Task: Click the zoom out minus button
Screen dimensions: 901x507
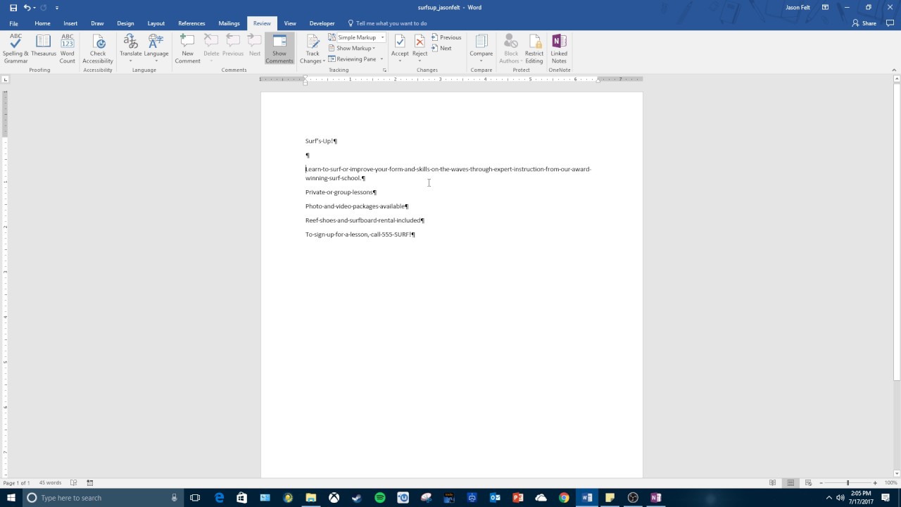Action: point(821,483)
